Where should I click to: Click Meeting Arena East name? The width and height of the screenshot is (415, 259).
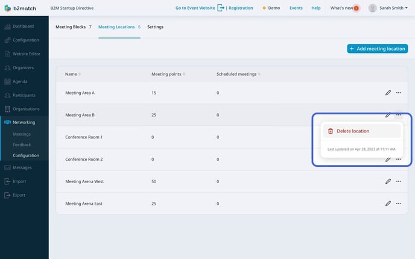pyautogui.click(x=84, y=204)
